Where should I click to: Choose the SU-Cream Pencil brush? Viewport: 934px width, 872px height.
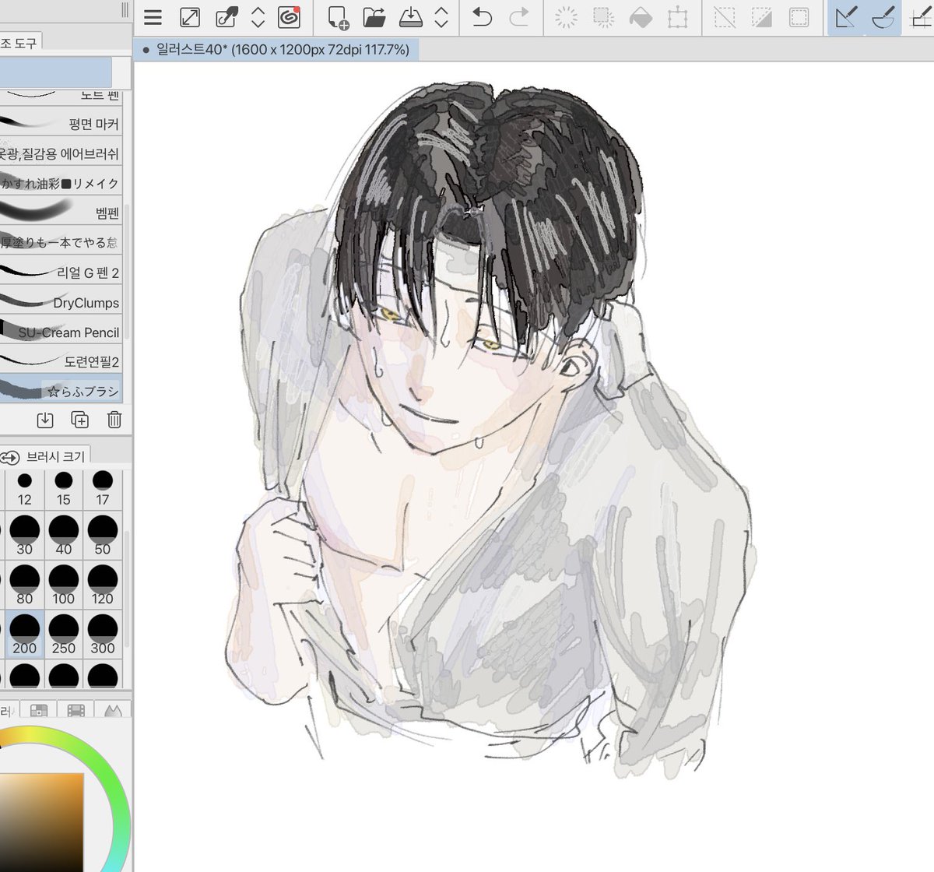click(61, 332)
